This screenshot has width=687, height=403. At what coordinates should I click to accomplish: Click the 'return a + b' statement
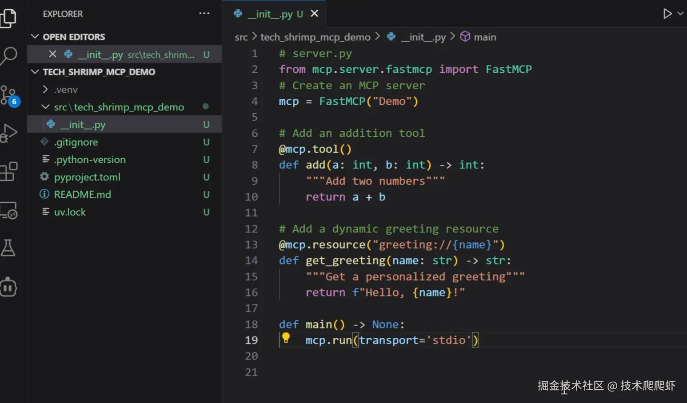[345, 197]
